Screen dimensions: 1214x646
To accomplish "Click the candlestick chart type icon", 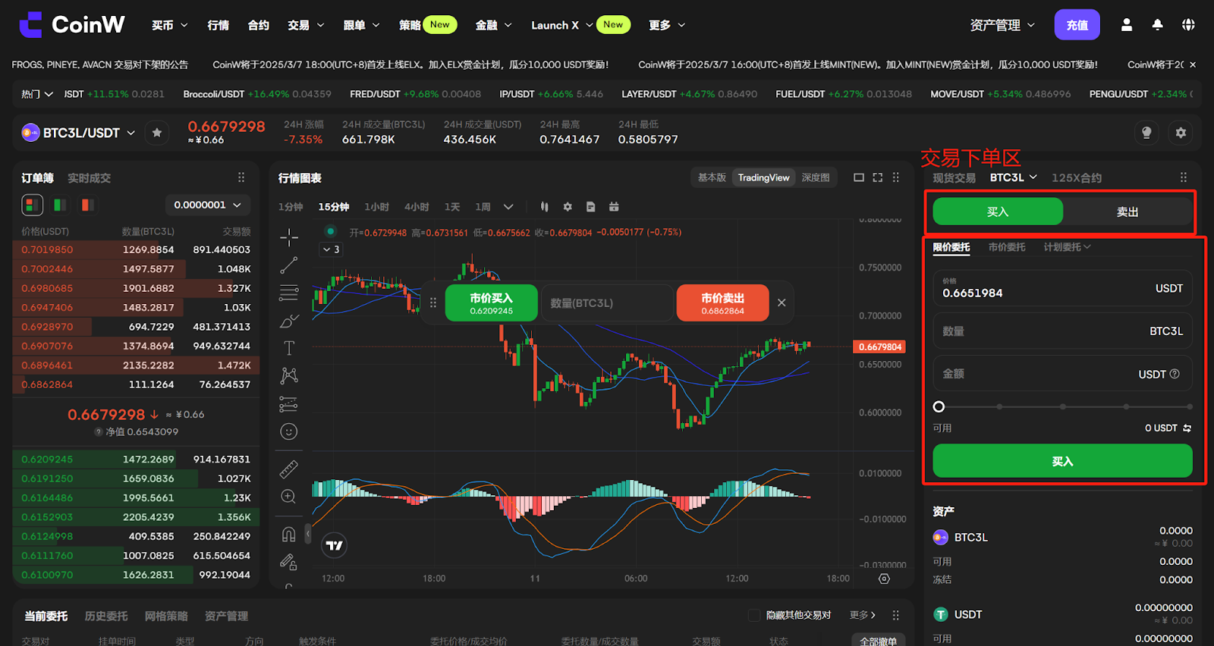I will pos(544,207).
